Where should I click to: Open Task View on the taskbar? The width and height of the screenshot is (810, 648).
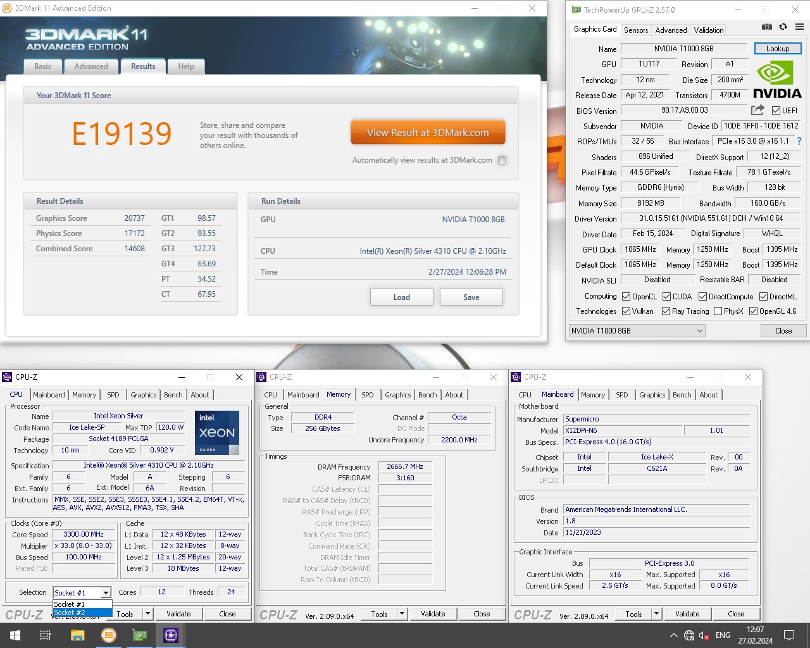(46, 635)
